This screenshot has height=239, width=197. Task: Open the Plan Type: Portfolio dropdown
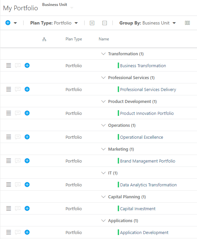coord(54,23)
